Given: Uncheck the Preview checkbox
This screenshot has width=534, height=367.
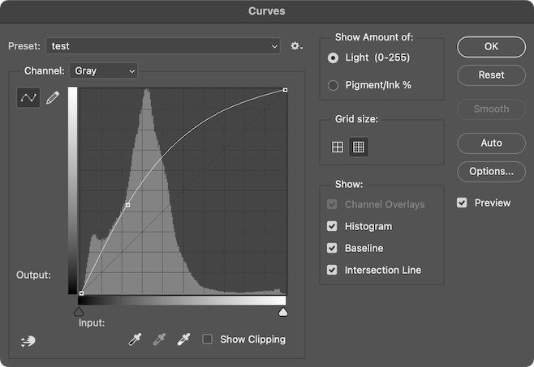Looking at the screenshot, I should [x=462, y=203].
